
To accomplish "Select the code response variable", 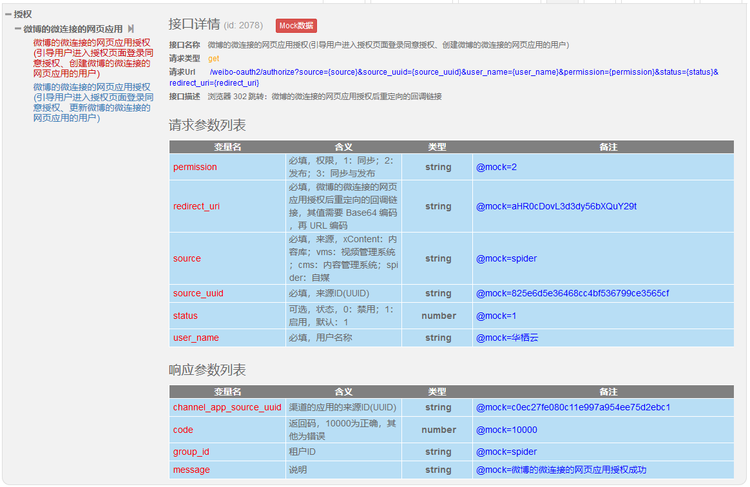I will pyautogui.click(x=183, y=430).
